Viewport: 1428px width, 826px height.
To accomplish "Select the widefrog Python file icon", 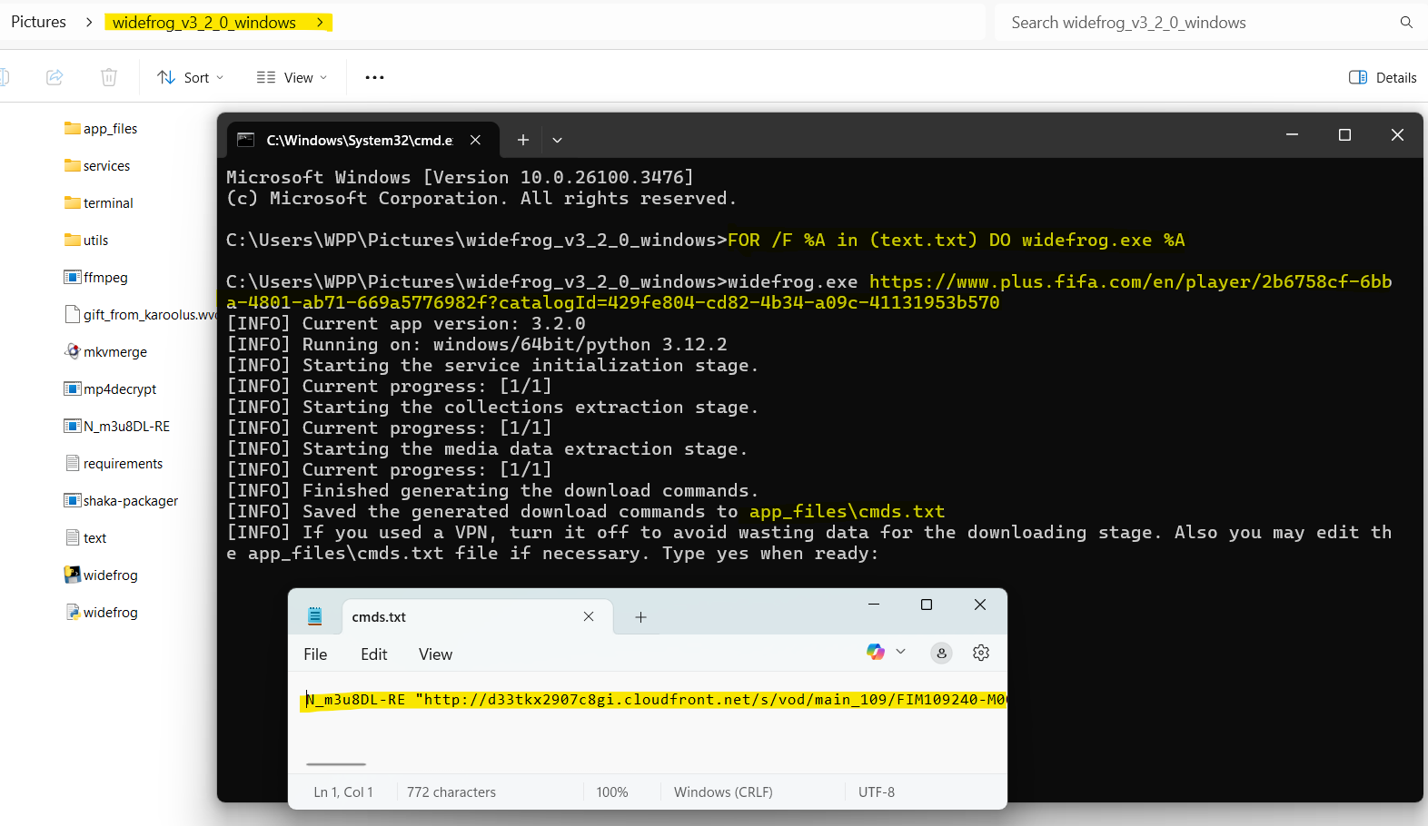I will (x=73, y=612).
